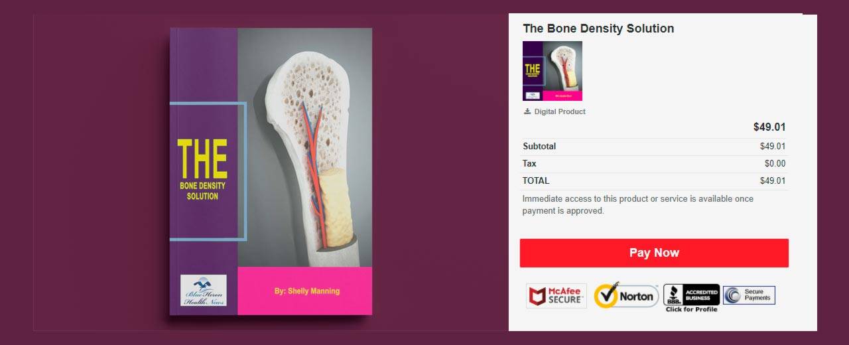Click the Norton security badge
The image size is (849, 345).
(626, 295)
